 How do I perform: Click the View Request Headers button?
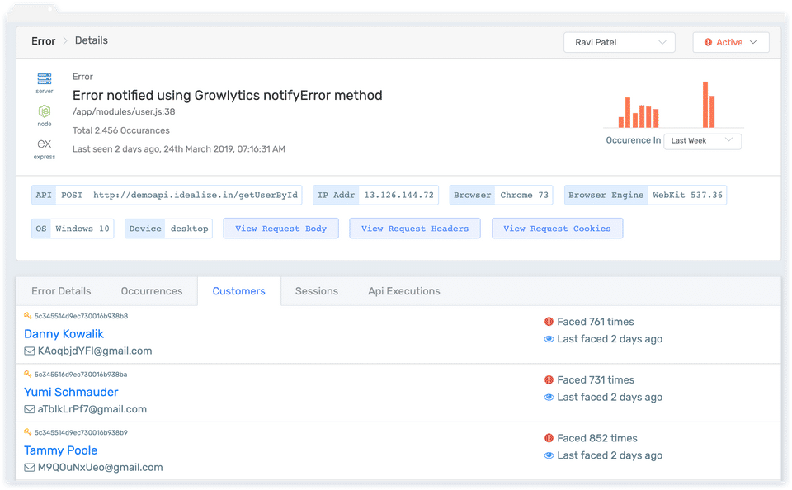pos(415,229)
